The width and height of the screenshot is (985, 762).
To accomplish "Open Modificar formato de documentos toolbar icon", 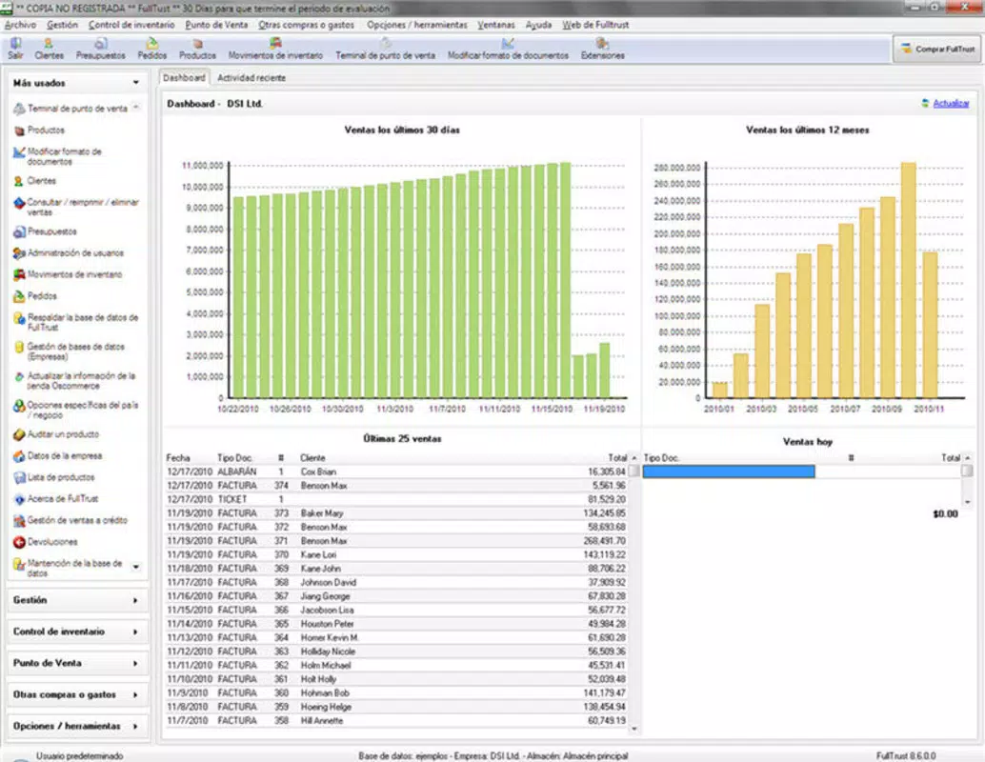I will 508,49.
